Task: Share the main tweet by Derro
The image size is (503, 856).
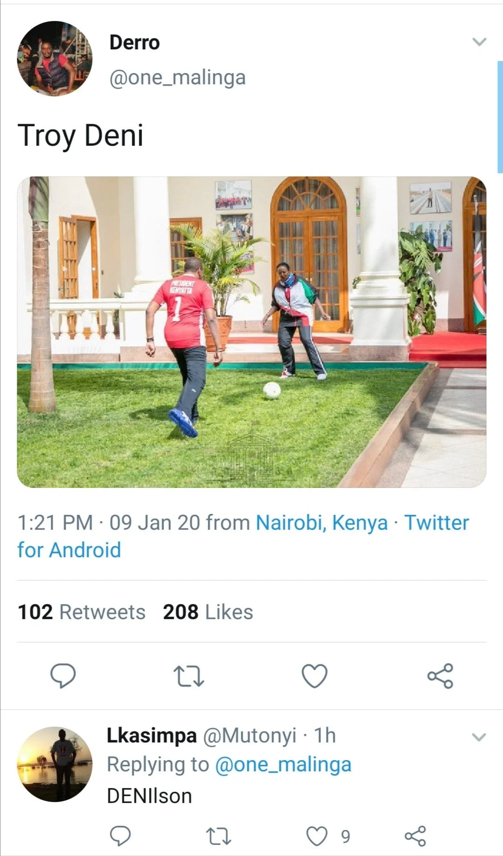Action: pos(440,676)
